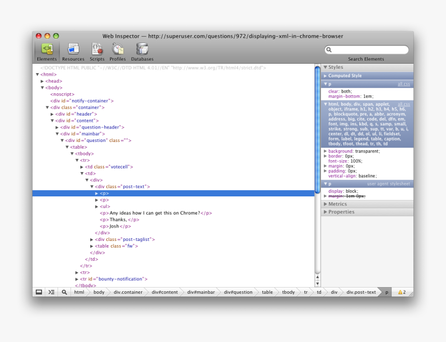Click the warning count indicator

(401, 292)
